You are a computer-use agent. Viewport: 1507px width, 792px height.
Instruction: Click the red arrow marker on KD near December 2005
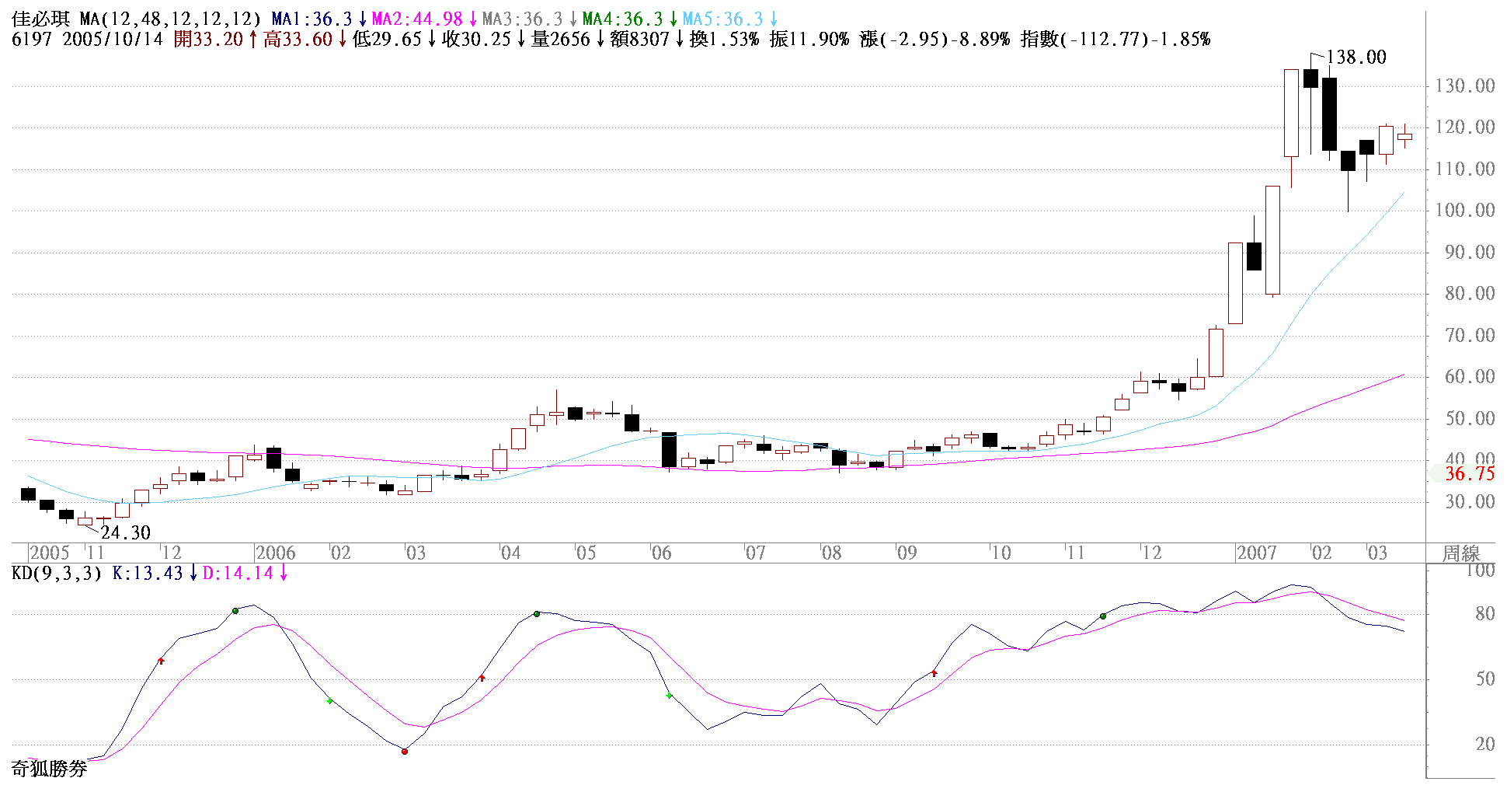[x=162, y=661]
